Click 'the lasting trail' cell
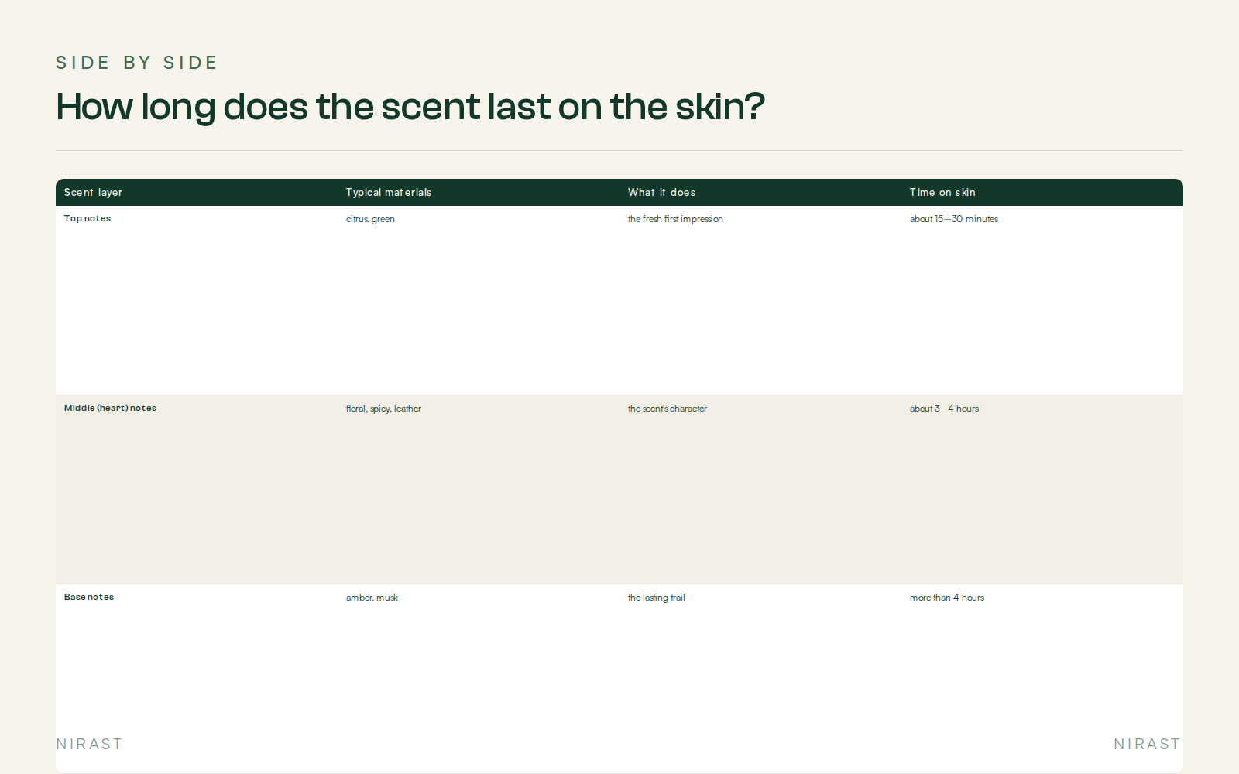Image resolution: width=1239 pixels, height=774 pixels. pyautogui.click(x=657, y=598)
